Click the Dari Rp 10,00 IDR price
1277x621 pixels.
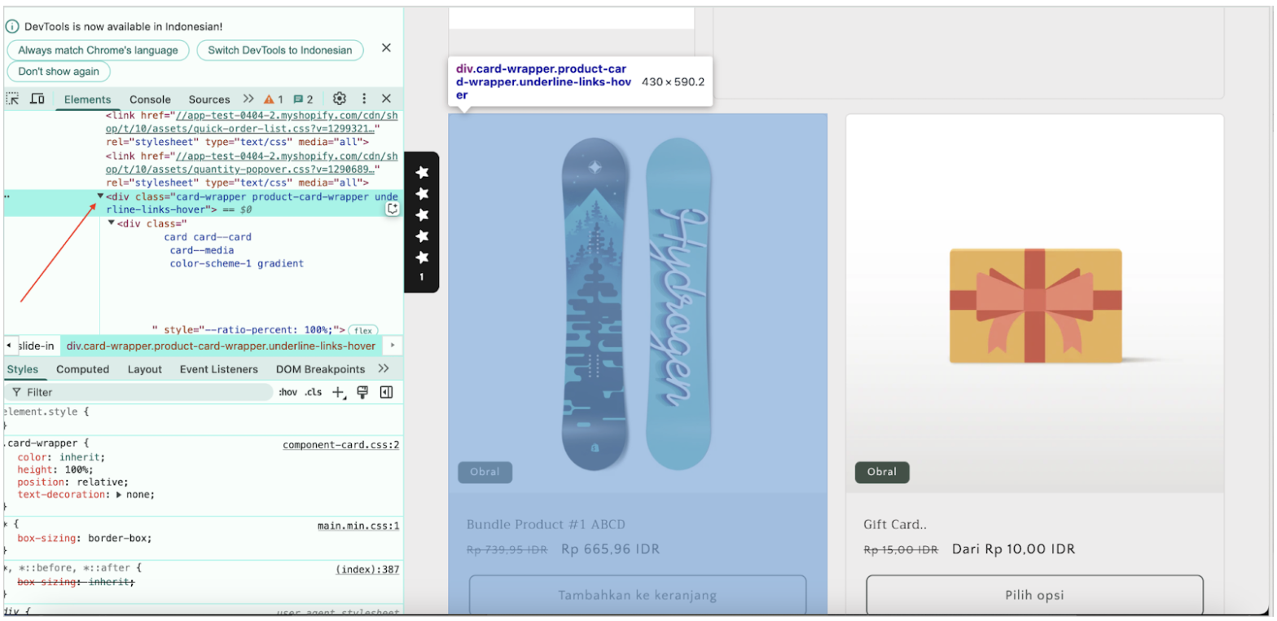click(1014, 548)
